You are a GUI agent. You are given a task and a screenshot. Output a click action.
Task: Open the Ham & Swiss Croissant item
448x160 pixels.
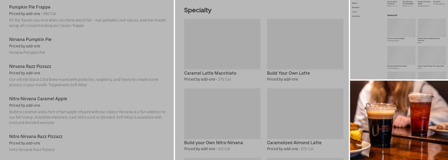(392, 3)
